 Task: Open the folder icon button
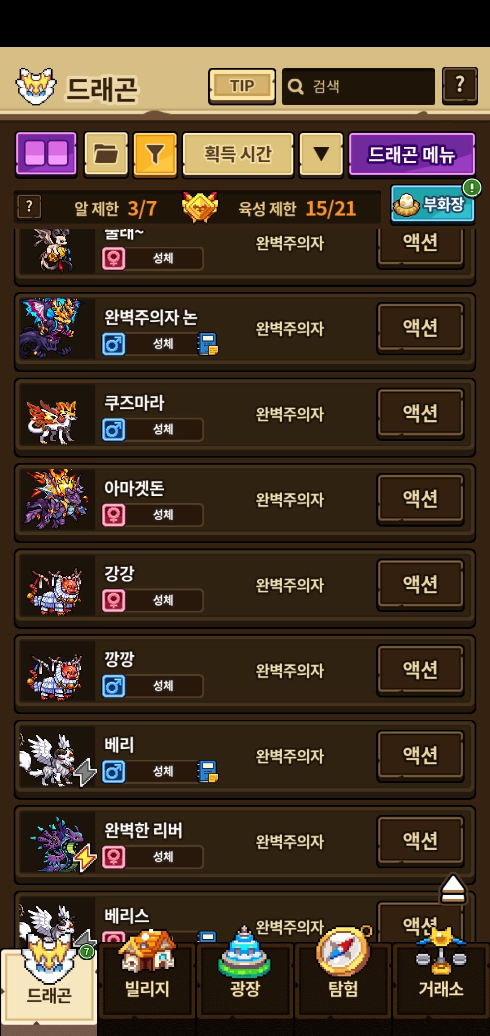[x=106, y=154]
